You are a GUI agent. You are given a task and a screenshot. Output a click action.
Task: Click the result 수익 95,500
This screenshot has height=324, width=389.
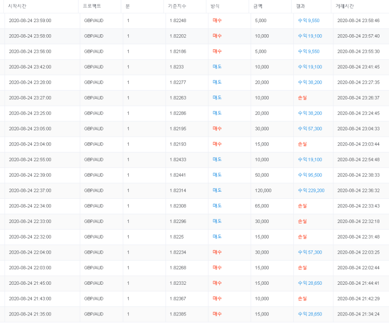coord(310,175)
